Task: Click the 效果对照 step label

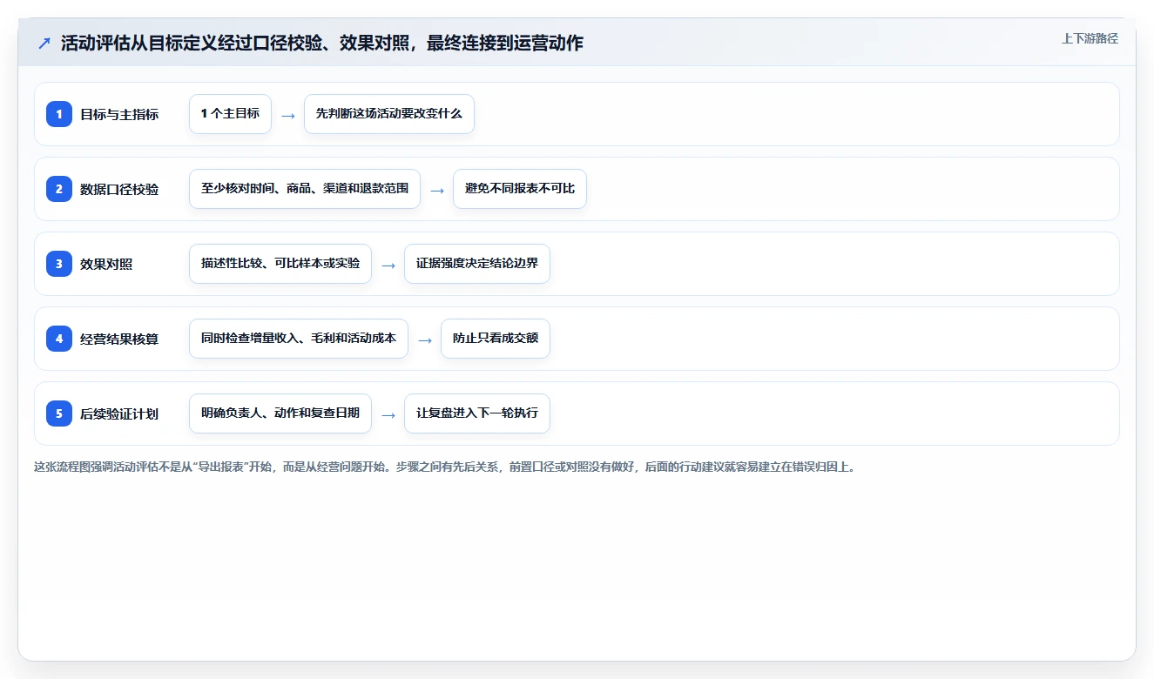Action: (x=106, y=264)
